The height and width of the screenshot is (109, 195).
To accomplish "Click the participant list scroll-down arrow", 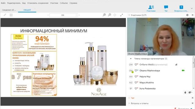I will (194, 88).
